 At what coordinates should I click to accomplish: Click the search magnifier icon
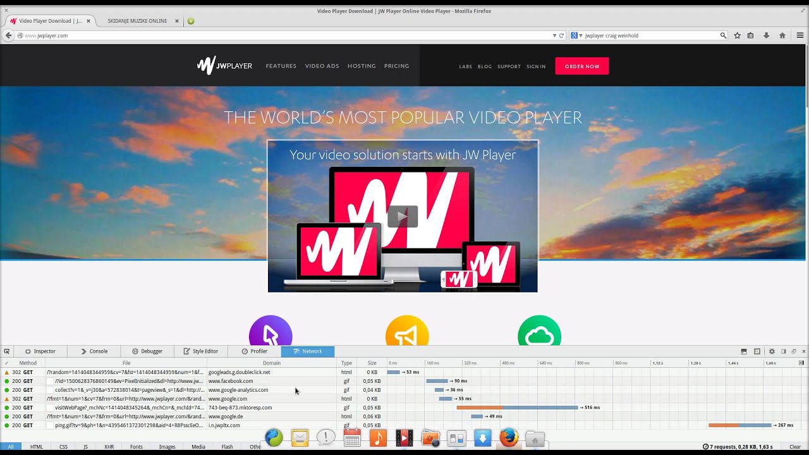coord(723,35)
